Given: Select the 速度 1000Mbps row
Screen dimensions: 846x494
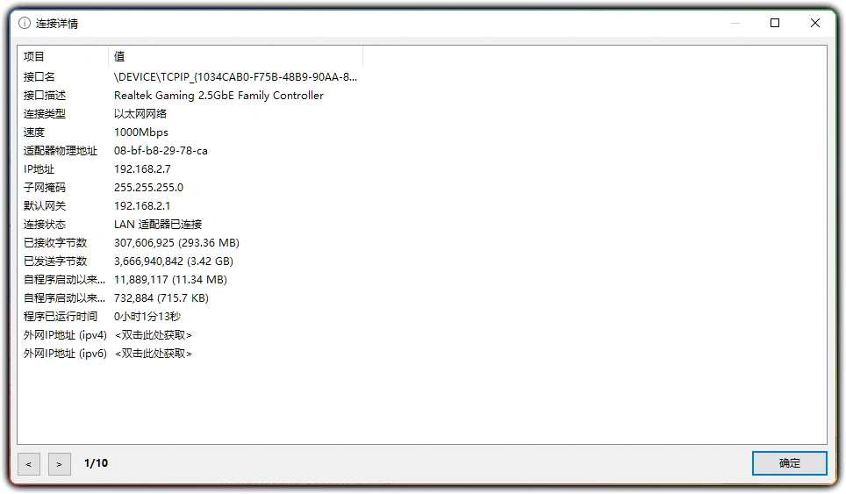Looking at the screenshot, I should [x=140, y=132].
